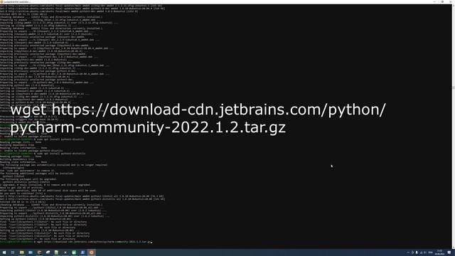Show hidden system tray icons
The image size is (455, 256).
pyautogui.click(x=408, y=252)
